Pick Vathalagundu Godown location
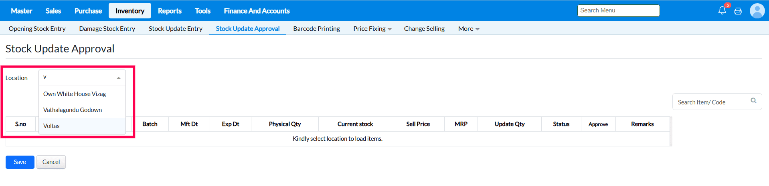Image resolution: width=769 pixels, height=186 pixels. coord(73,110)
